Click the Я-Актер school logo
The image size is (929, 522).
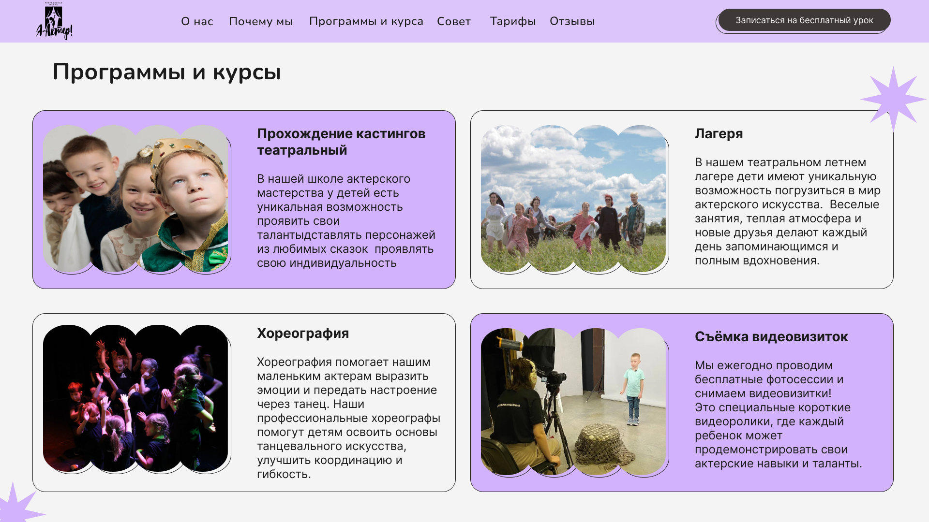(x=55, y=20)
